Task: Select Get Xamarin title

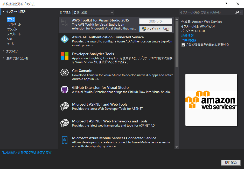Action: point(82,71)
